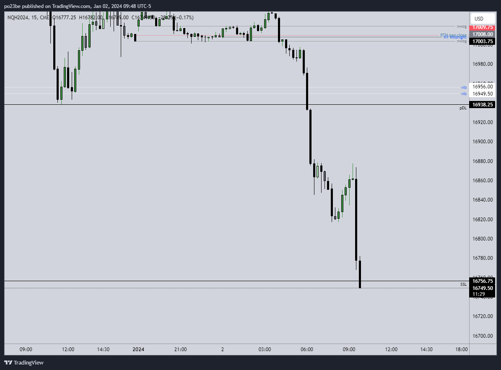501x370 pixels.
Task: Click the 18:00 time axis marker
Action: pos(462,349)
